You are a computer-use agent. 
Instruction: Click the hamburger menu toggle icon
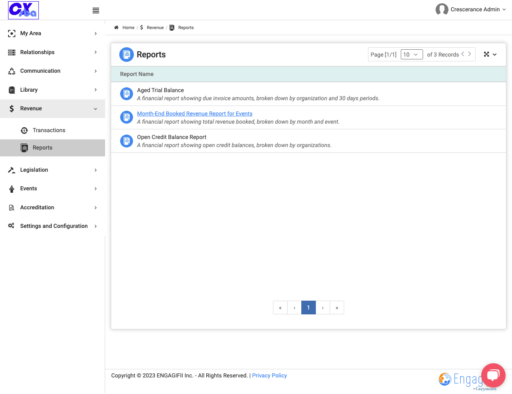pos(96,11)
